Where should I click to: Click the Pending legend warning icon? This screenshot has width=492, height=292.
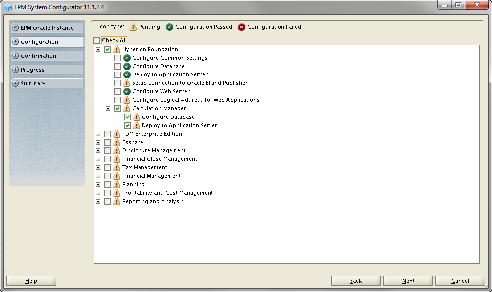[133, 27]
